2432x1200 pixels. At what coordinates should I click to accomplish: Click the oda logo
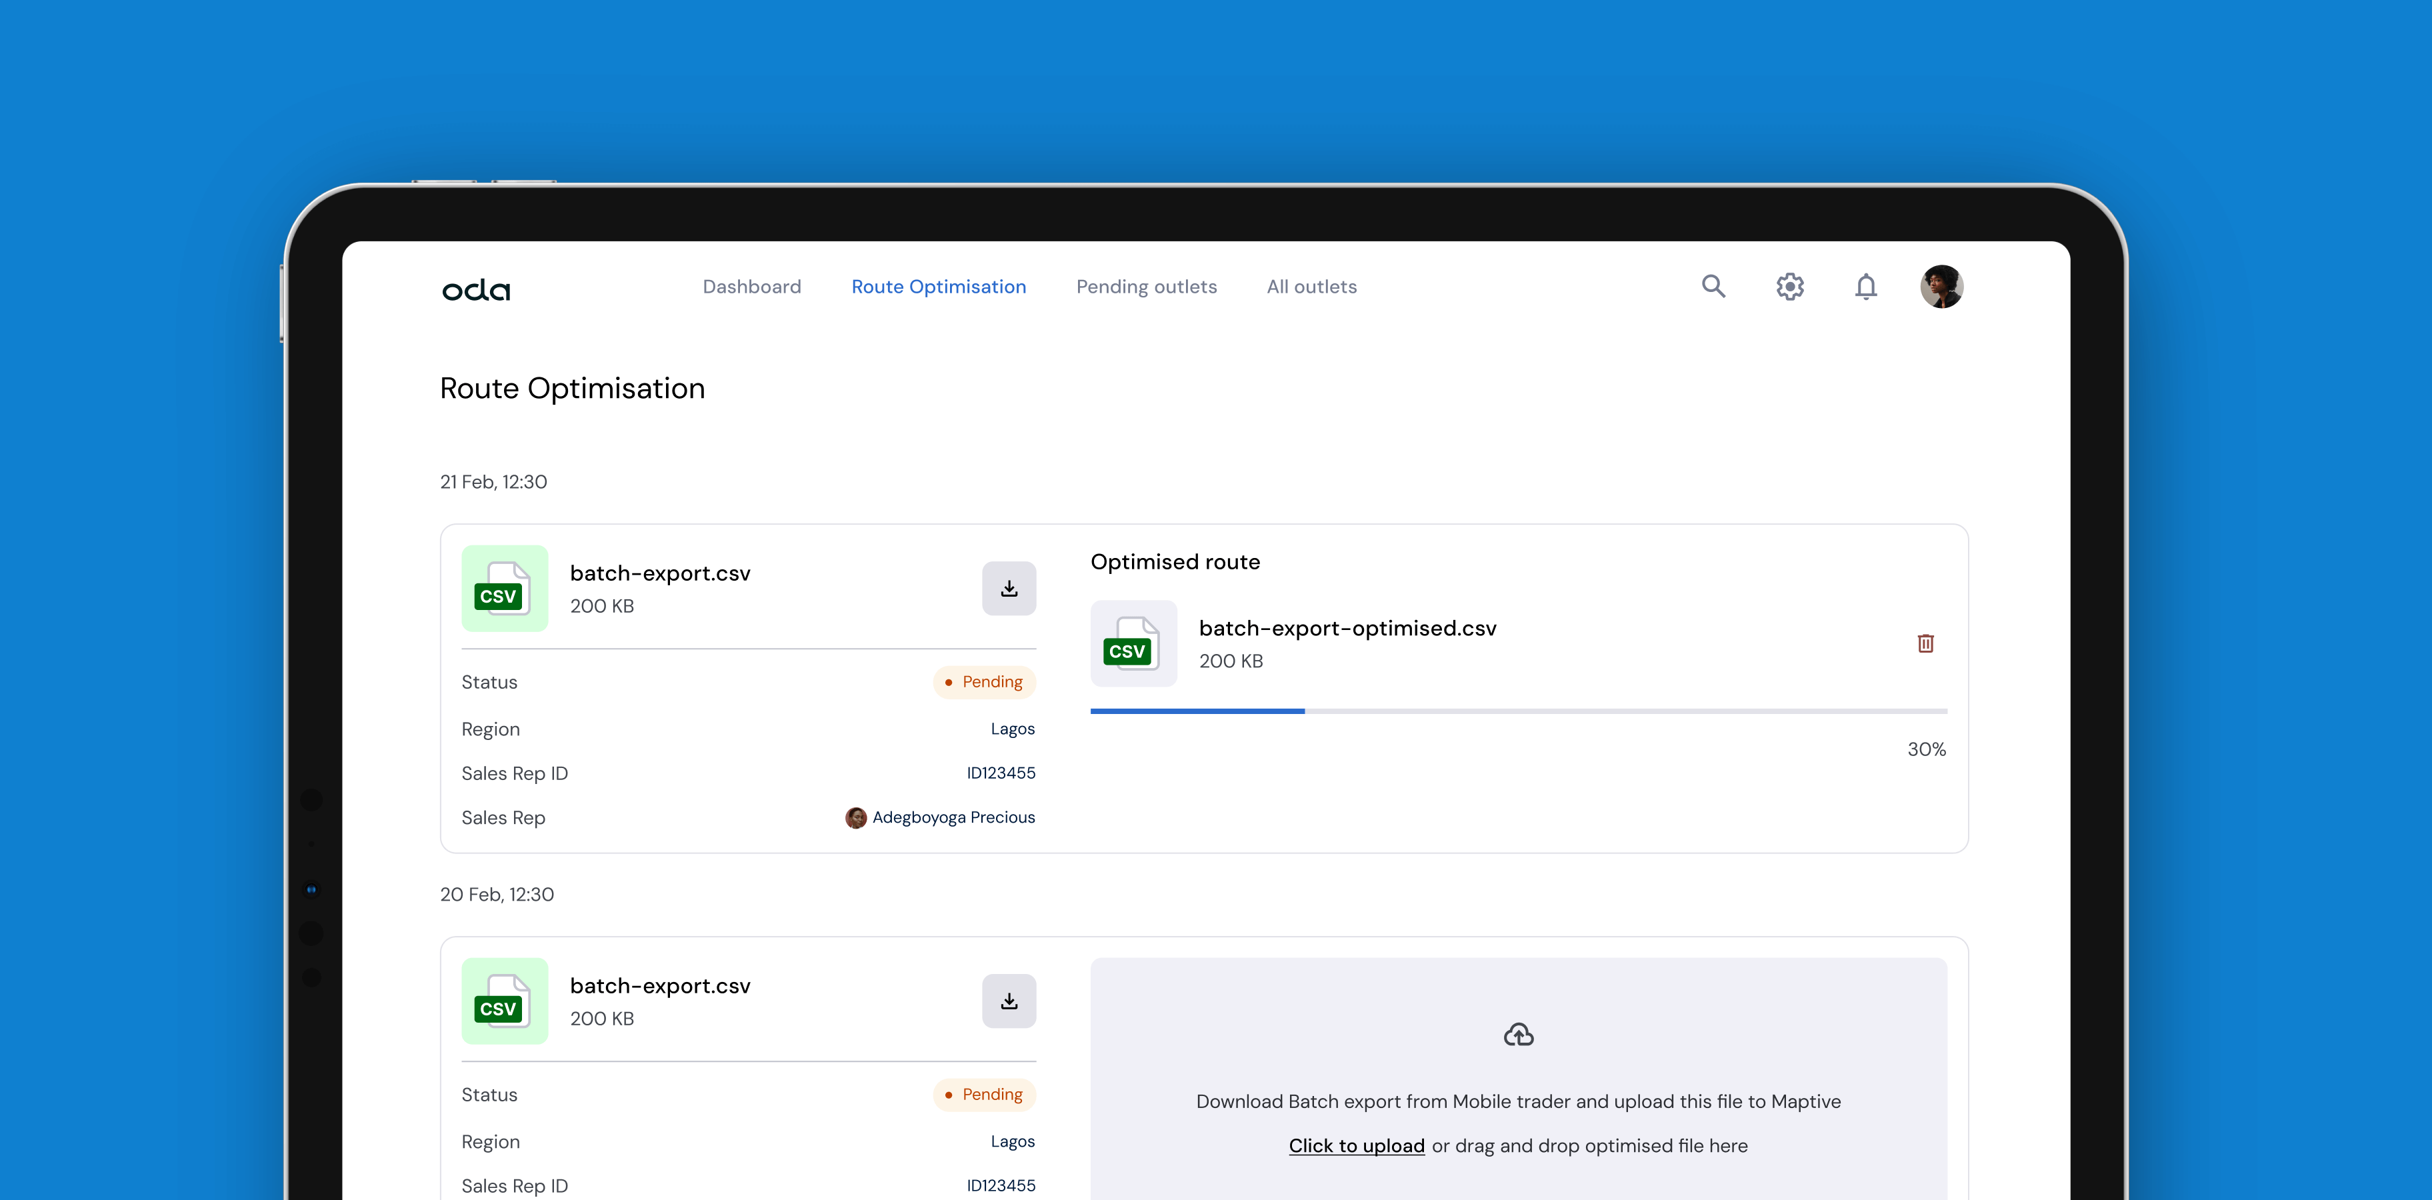[476, 289]
